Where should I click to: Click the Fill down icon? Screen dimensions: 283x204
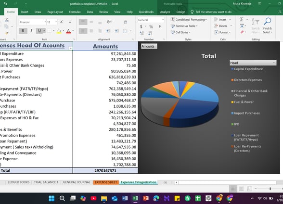pos(242,26)
